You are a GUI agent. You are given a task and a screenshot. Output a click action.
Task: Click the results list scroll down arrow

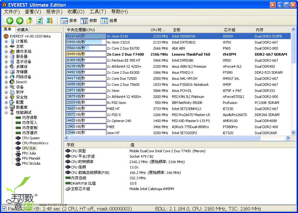(293, 133)
